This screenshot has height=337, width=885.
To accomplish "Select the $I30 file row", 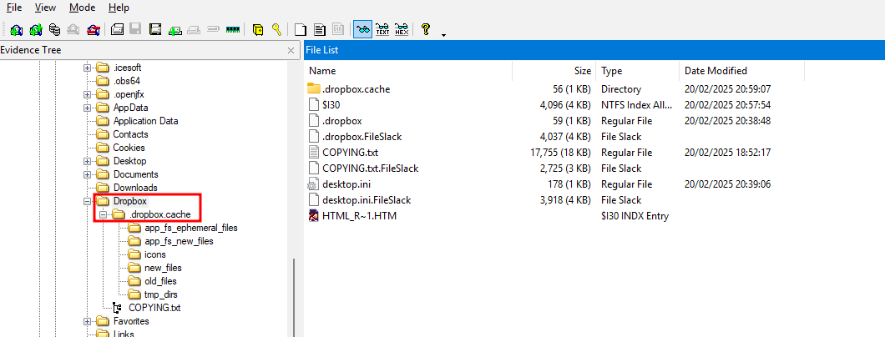I will 331,105.
